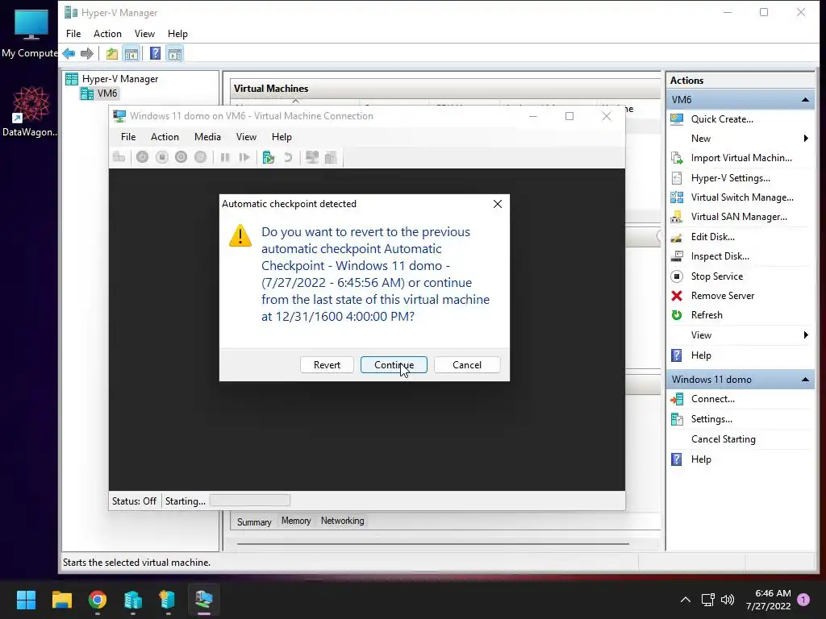Image resolution: width=826 pixels, height=619 pixels.
Task: Click the Import Virtual Machine icon
Action: pos(677,158)
